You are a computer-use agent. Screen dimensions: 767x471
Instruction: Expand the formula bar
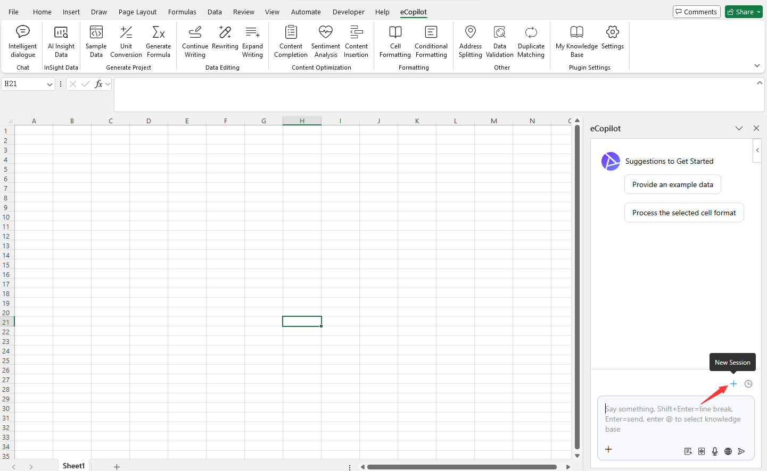point(760,83)
